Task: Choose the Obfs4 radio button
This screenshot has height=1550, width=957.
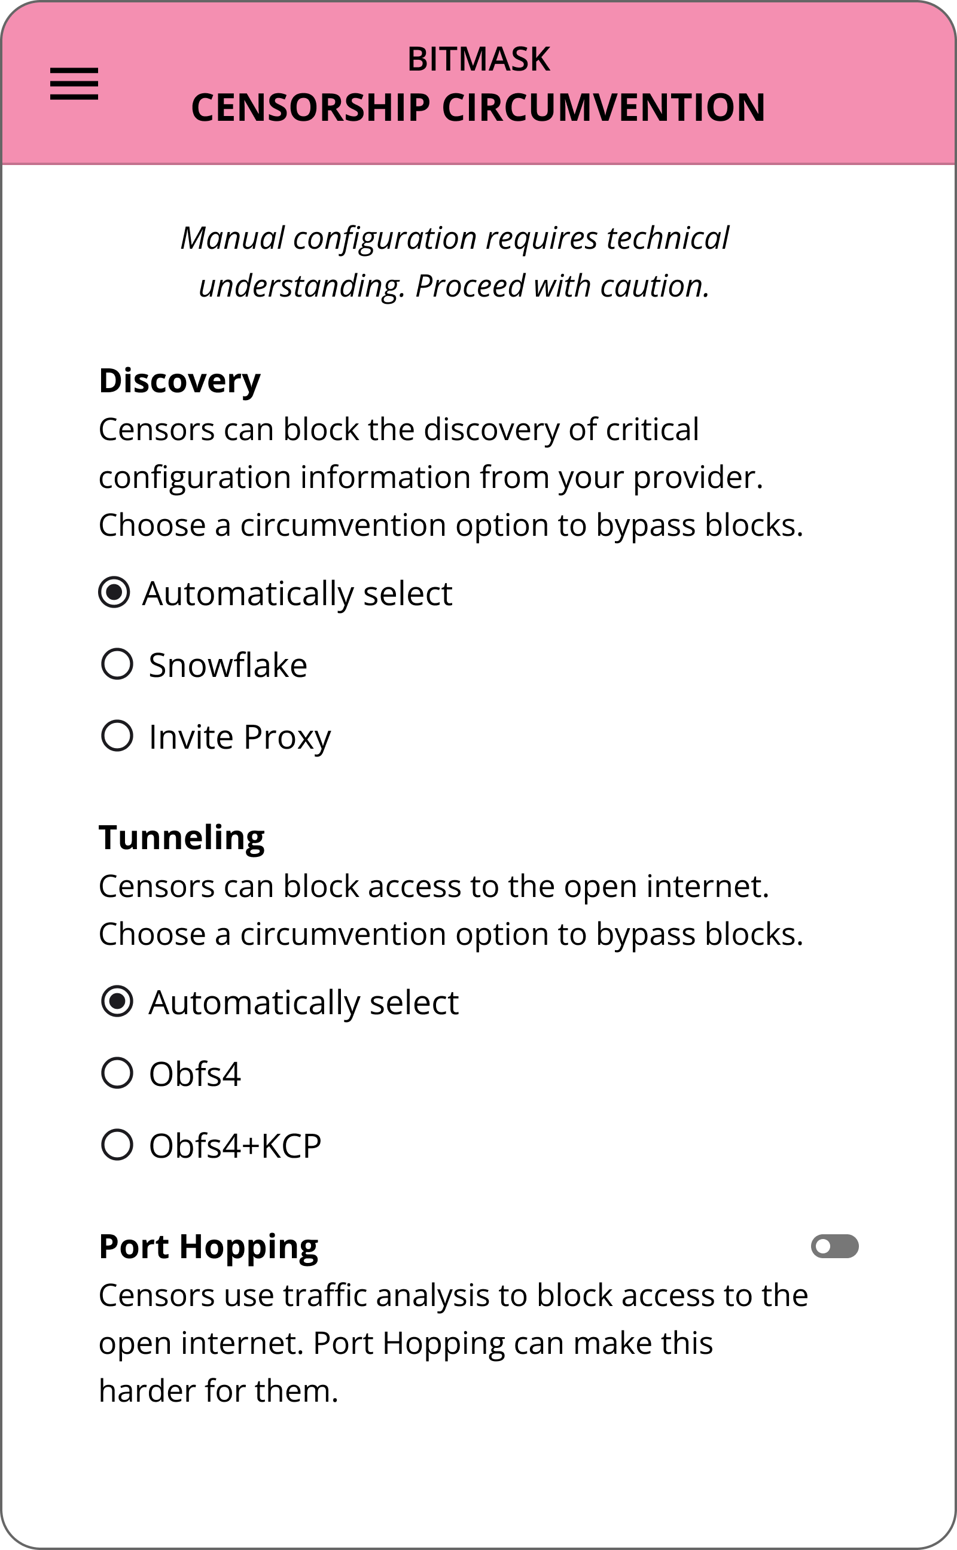Action: tap(117, 1073)
